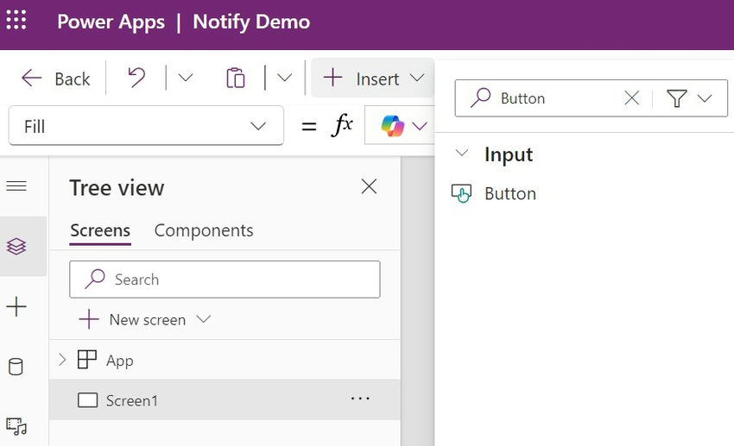The width and height of the screenshot is (734, 446).
Task: Go Back using the Back button
Action: click(56, 79)
